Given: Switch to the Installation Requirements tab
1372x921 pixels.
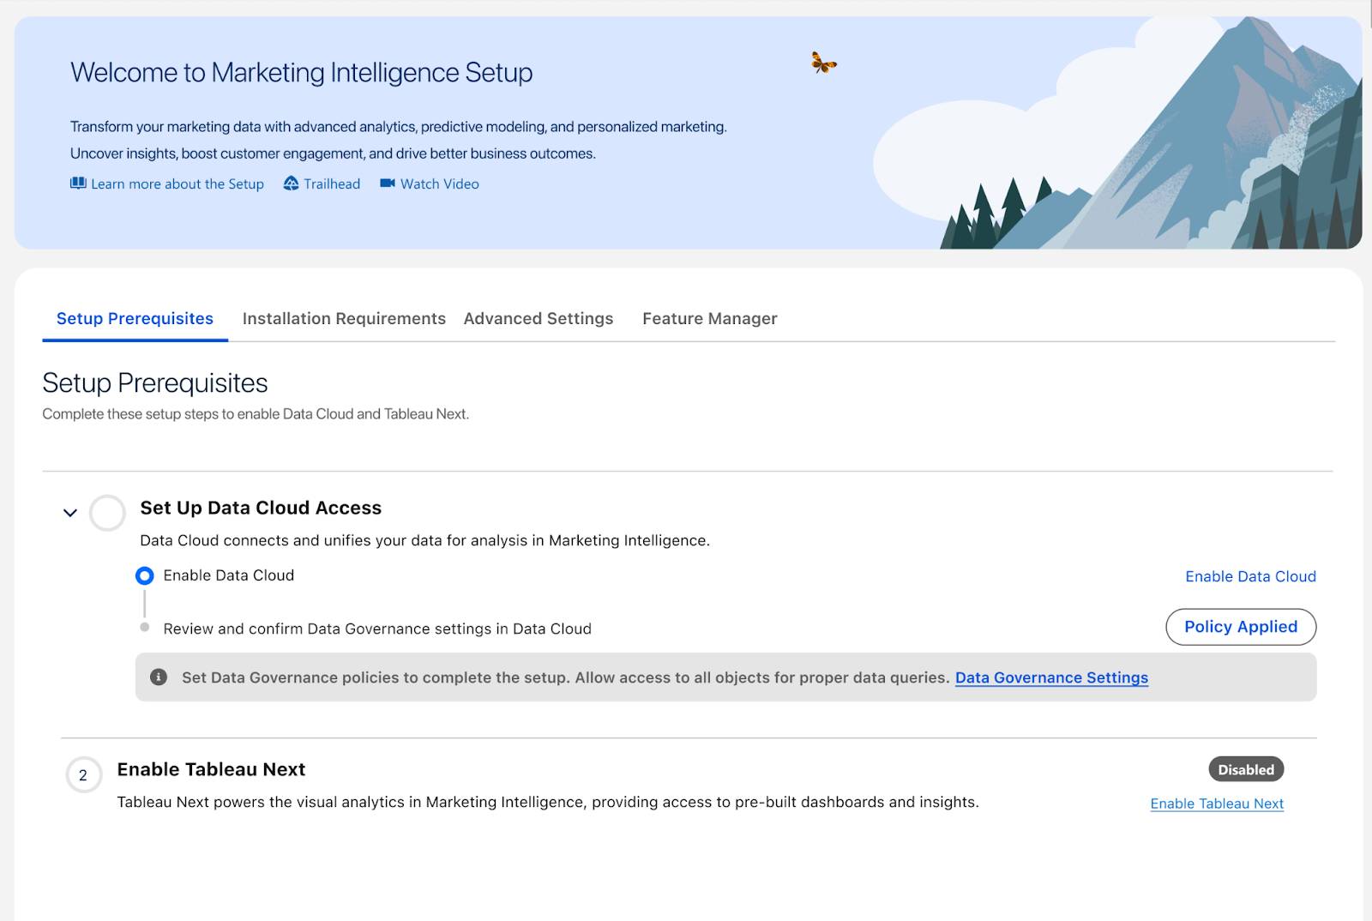Looking at the screenshot, I should (344, 319).
